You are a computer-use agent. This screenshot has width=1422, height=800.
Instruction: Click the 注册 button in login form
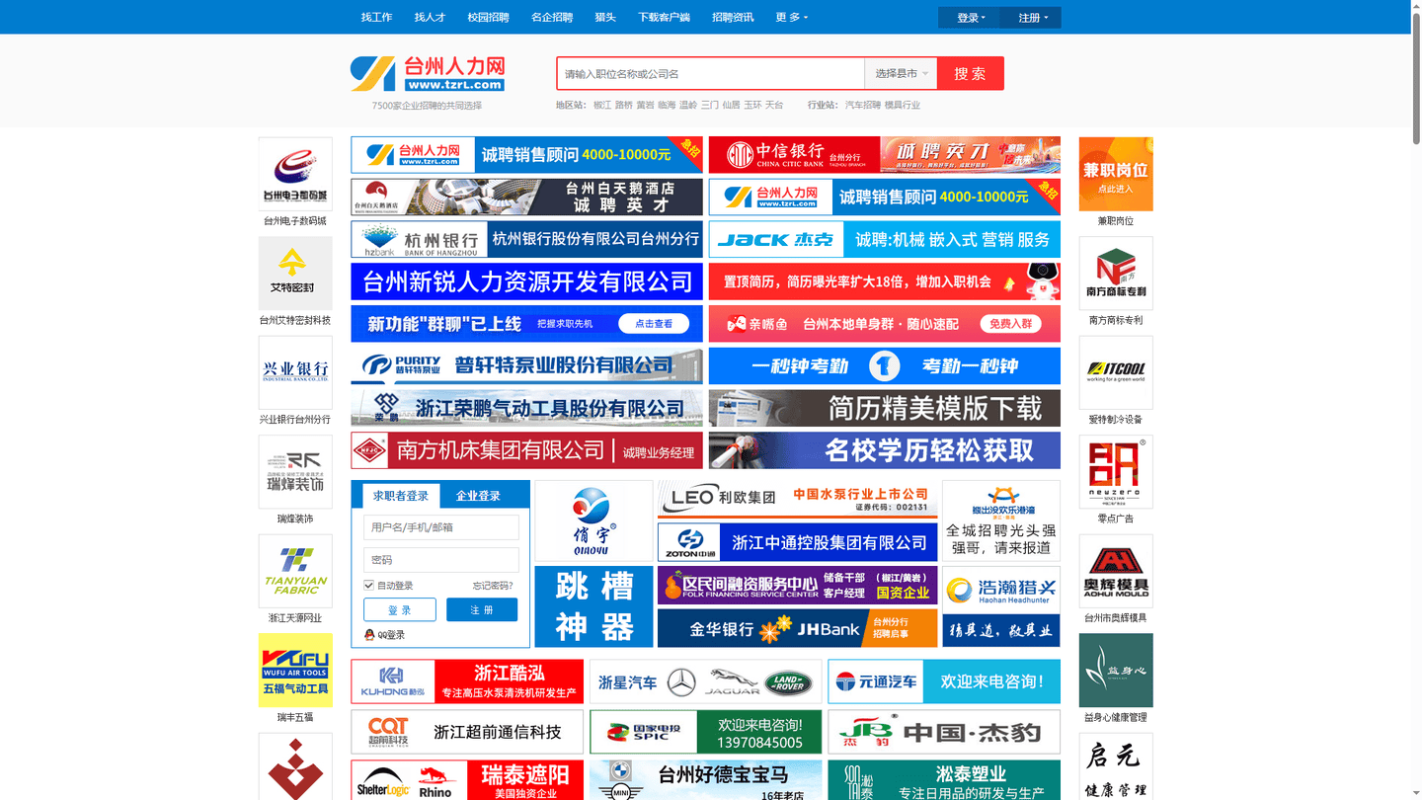pyautogui.click(x=482, y=610)
